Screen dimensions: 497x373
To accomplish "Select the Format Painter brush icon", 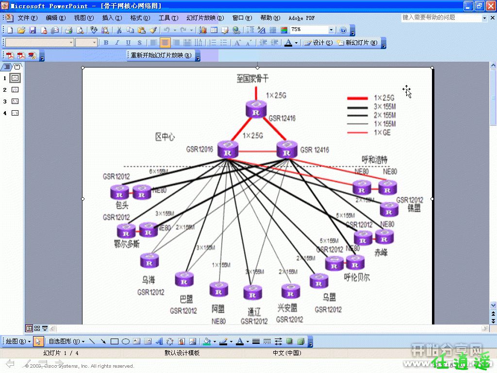I will click(153, 30).
